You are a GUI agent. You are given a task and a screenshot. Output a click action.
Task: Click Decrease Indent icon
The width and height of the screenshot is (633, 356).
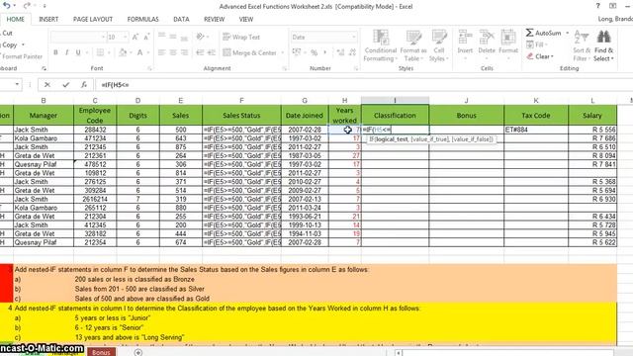coord(200,52)
